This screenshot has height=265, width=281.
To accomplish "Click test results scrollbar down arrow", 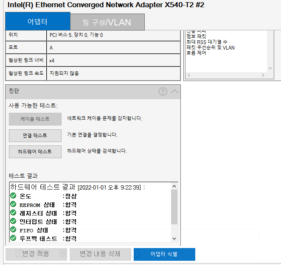I will [x=174, y=238].
